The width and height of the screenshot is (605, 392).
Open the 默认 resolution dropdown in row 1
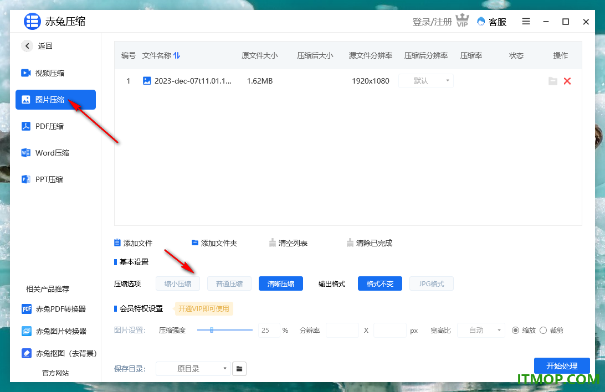pyautogui.click(x=426, y=81)
